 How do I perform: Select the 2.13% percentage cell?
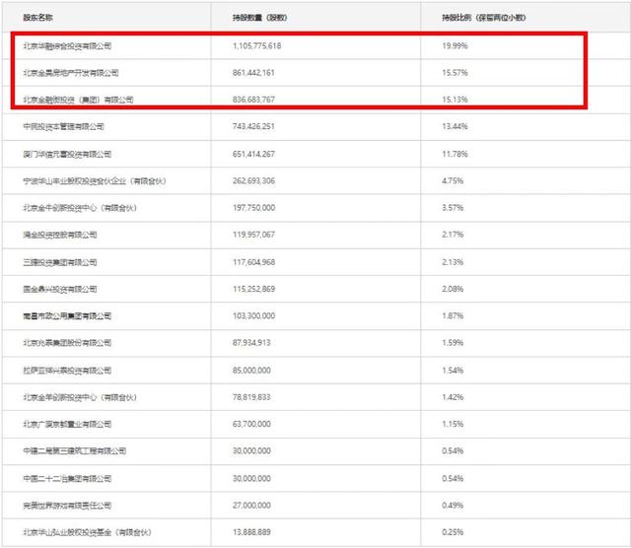pyautogui.click(x=453, y=262)
